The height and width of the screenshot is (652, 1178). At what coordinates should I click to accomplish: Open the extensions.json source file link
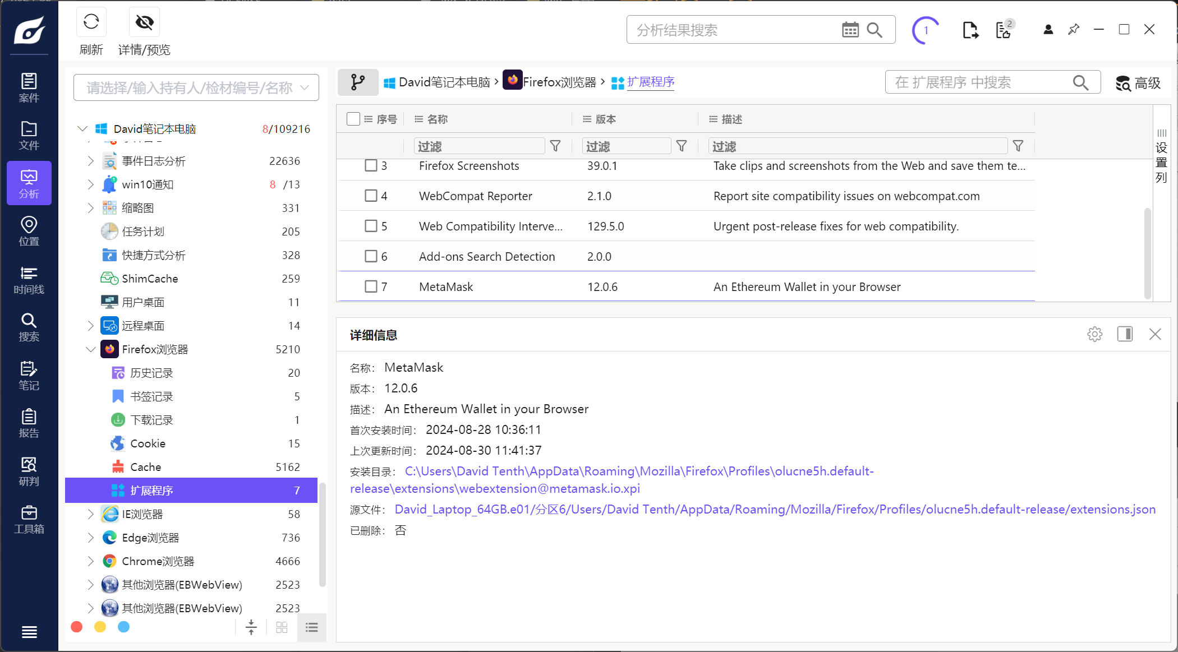tap(774, 510)
